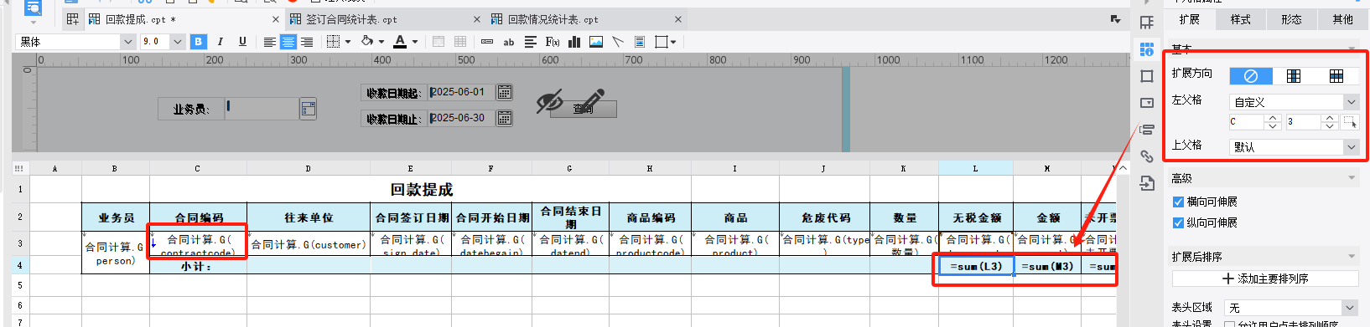Click the left parent column field C

click(x=1247, y=122)
